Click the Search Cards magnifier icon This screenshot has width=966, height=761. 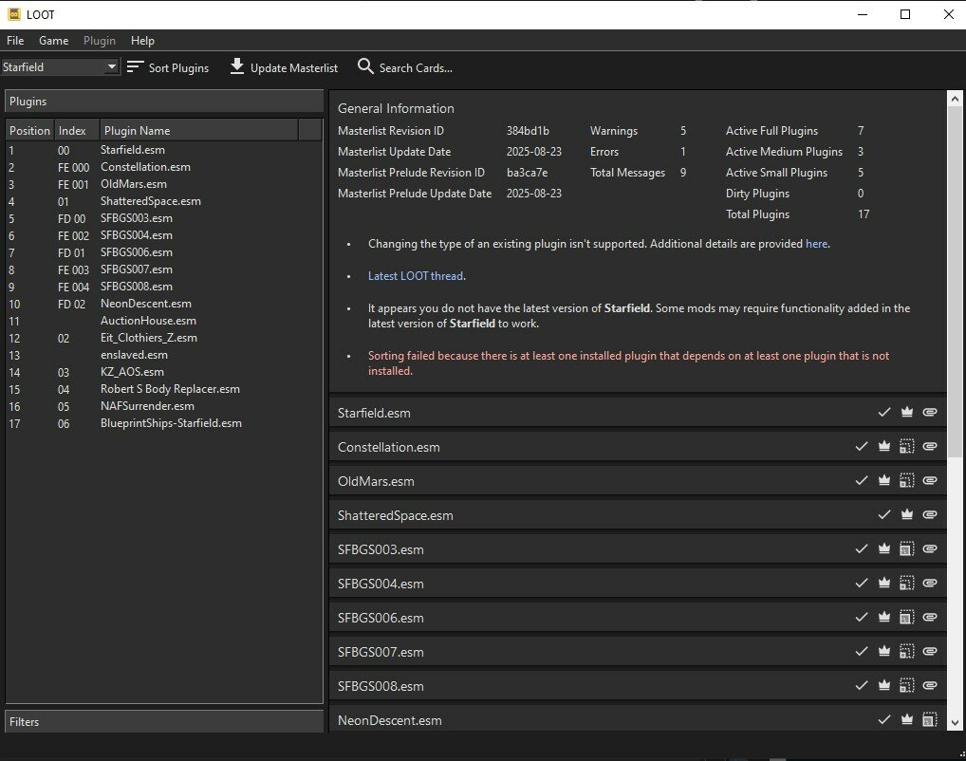(x=365, y=66)
